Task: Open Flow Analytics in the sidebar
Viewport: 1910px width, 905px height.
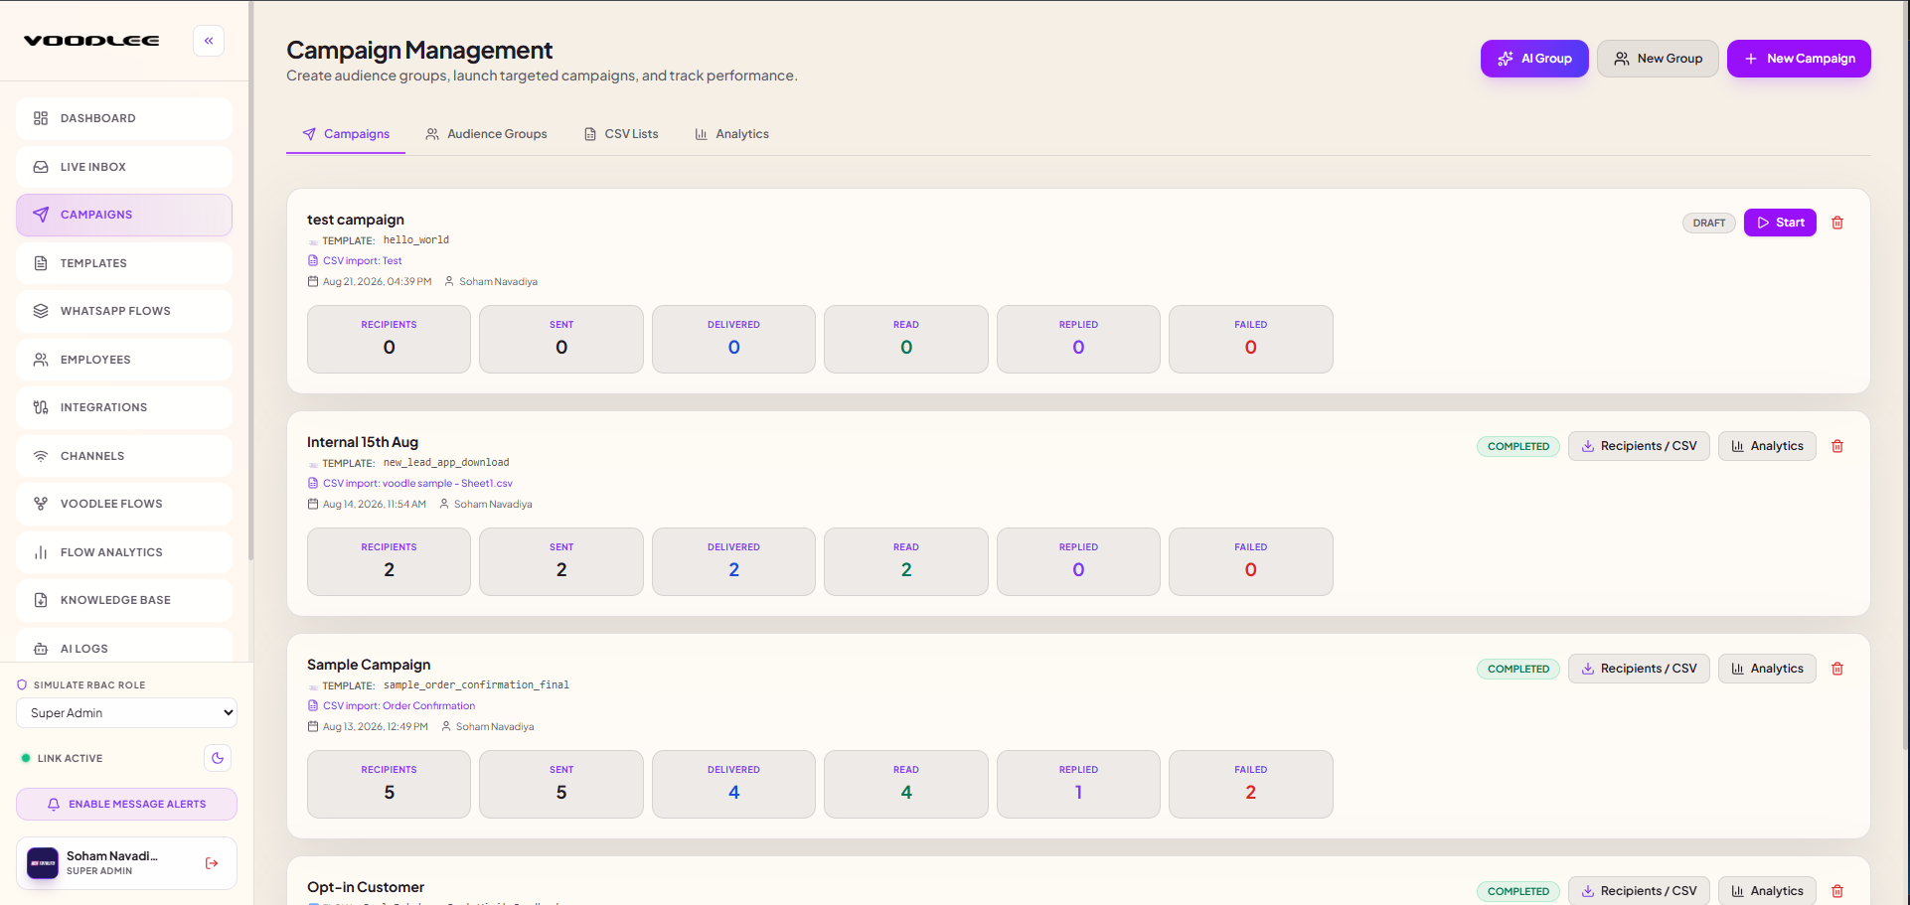Action: pos(124,552)
